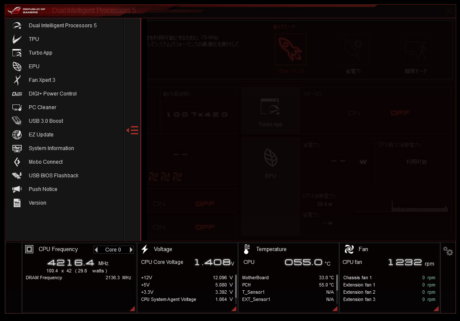The image size is (460, 321).
Task: Click the CPU Core Voltage 1.408 reading
Action: 215,262
